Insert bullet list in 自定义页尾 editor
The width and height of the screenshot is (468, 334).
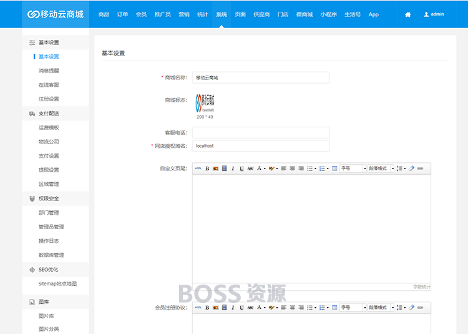pos(310,169)
